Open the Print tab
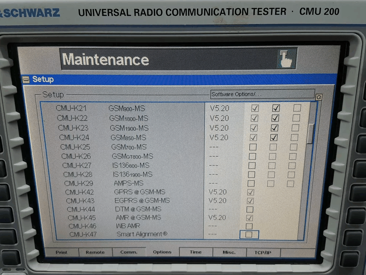 [61, 252]
